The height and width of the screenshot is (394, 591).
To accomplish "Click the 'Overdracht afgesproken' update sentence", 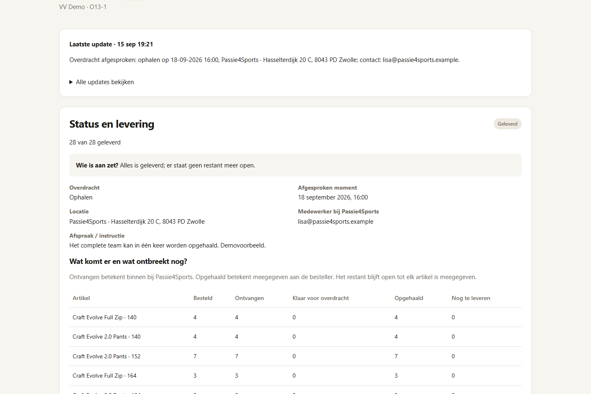I will tap(264, 60).
